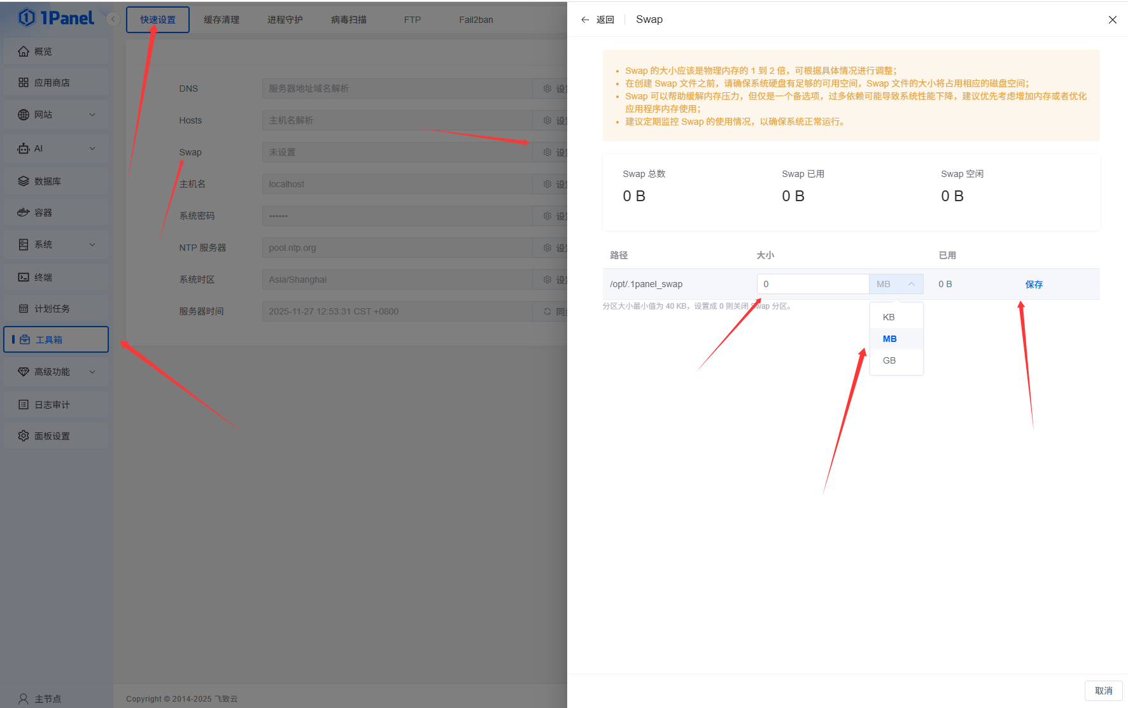Open the MB unit dropdown
1128x708 pixels.
[x=896, y=284]
